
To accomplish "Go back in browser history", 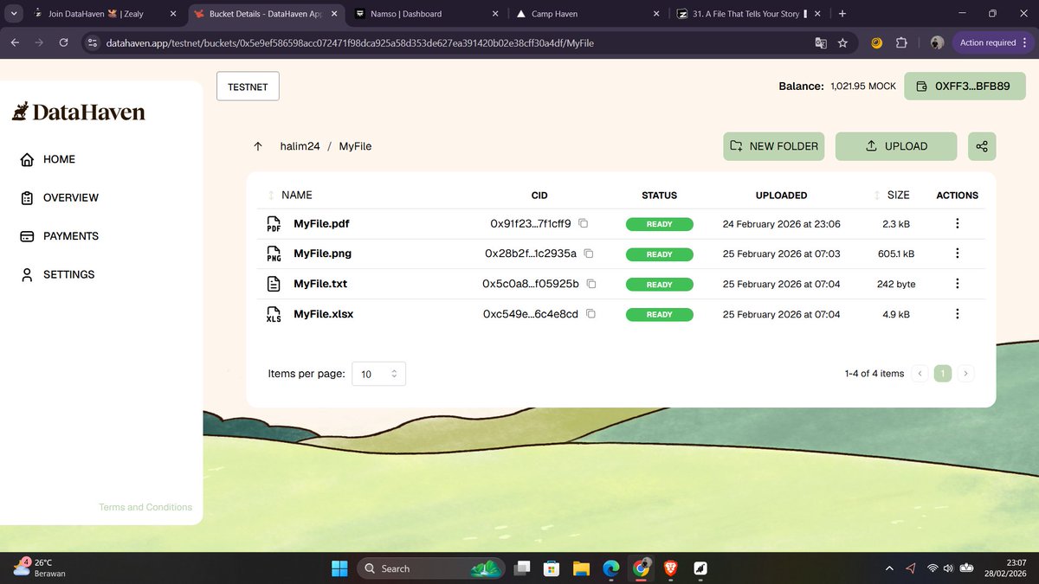I will pos(15,42).
